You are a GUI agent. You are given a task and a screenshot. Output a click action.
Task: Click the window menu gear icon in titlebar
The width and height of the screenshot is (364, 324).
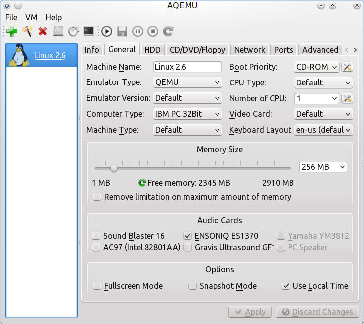7,5
